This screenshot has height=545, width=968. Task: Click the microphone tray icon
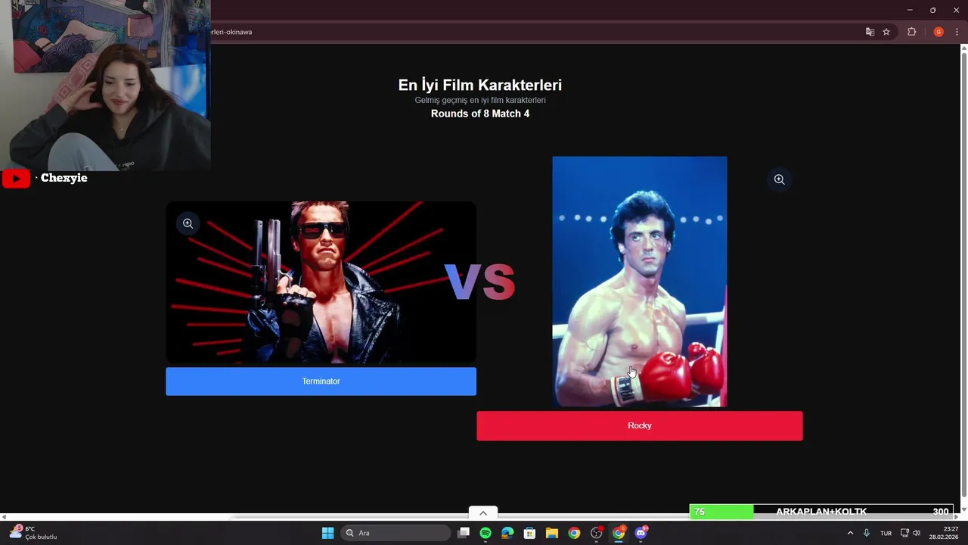867,533
